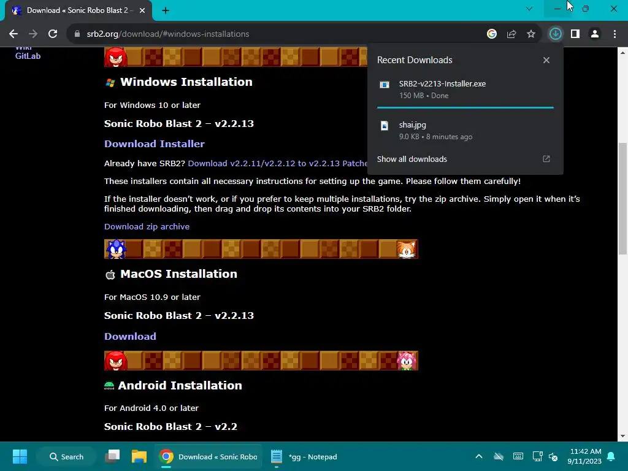Go back to the previous page
This screenshot has height=471, width=628.
13,34
